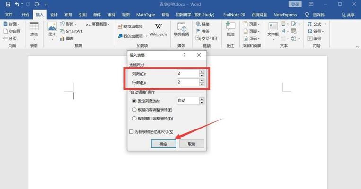Click the Wikipedia add-in icon
The width and height of the screenshot is (361, 189).
(x=158, y=29)
